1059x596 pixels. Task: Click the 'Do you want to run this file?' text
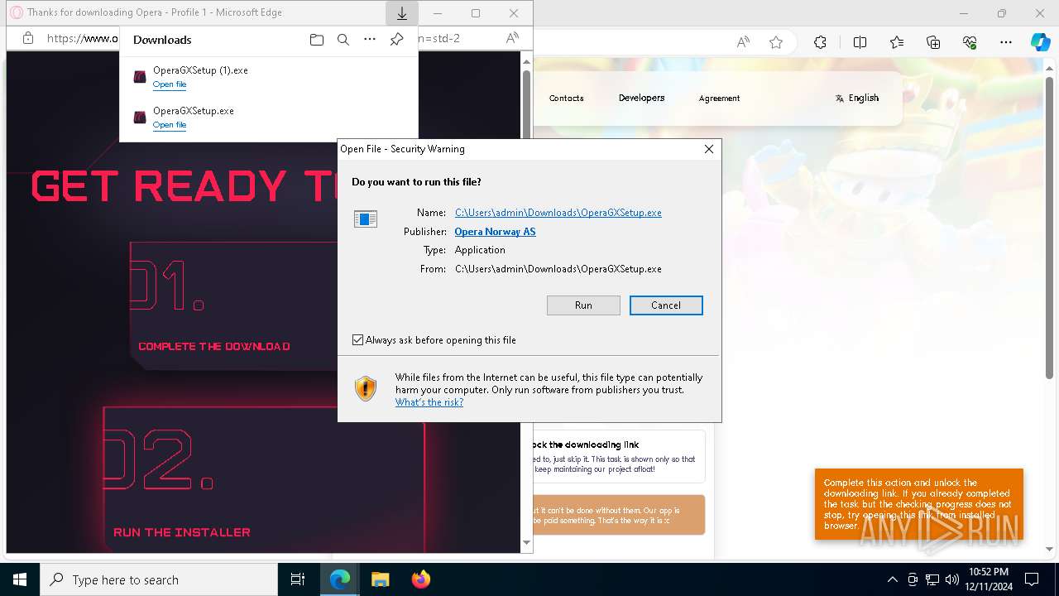(x=416, y=182)
